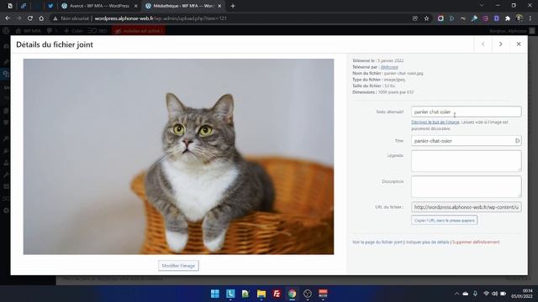Click the cat in basket image preview
The image size is (538, 302).
tap(178, 157)
